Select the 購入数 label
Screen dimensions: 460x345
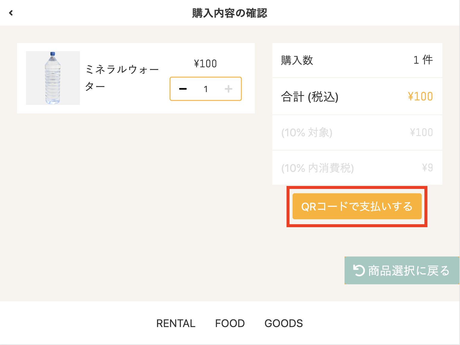pos(297,60)
